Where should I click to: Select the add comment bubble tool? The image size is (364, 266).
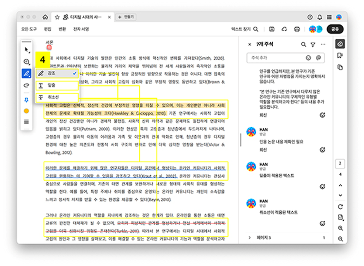point(27,62)
